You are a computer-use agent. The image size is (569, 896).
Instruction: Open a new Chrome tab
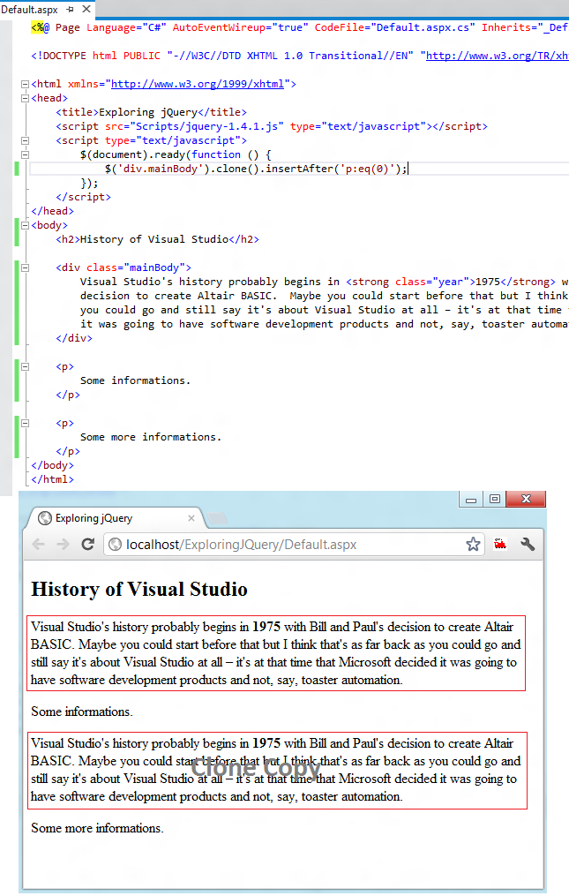tap(217, 518)
